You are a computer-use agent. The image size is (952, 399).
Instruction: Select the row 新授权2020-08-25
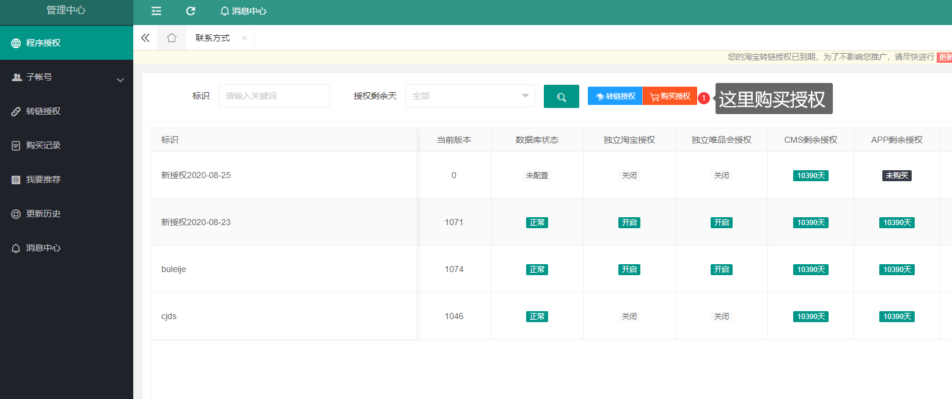pyautogui.click(x=196, y=175)
